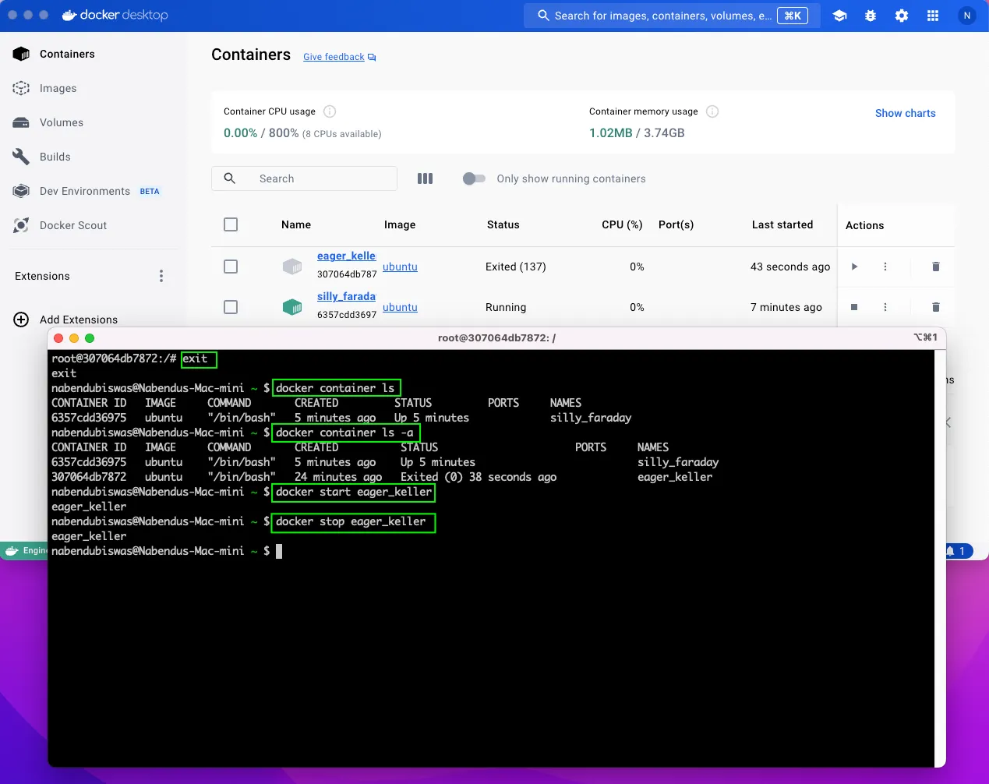Screen dimensions: 989x784
Task: Click the Extensions section label
Action: (x=42, y=276)
